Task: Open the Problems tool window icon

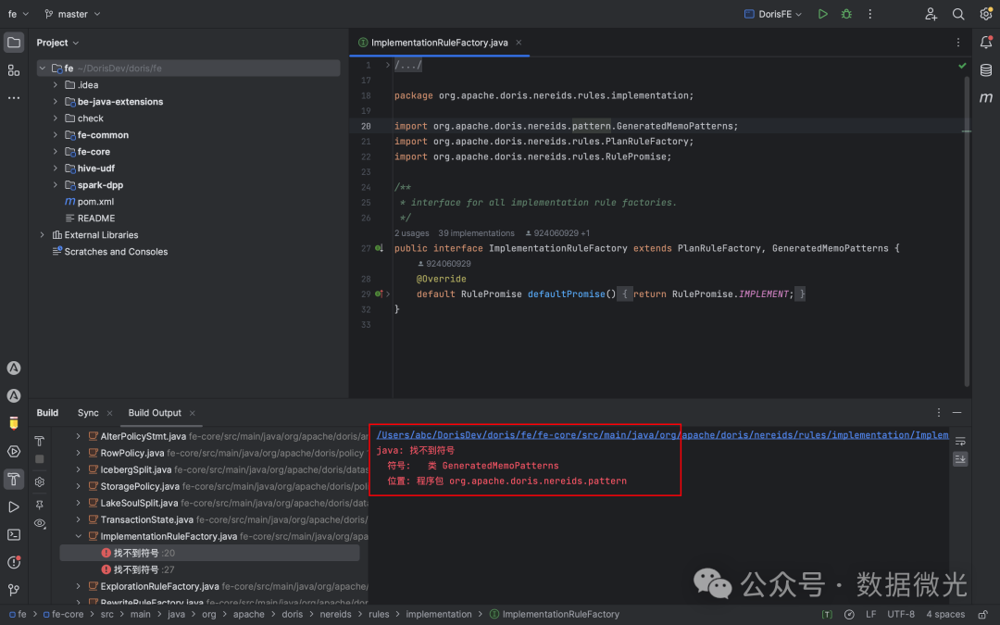Action: click(13, 562)
